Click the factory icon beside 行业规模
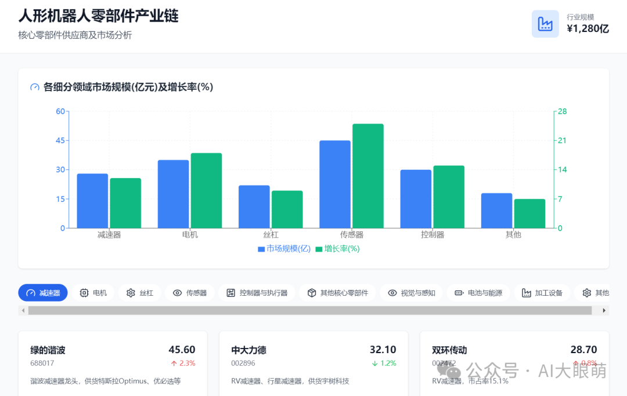Screen dimensions: 627x396 click(545, 24)
